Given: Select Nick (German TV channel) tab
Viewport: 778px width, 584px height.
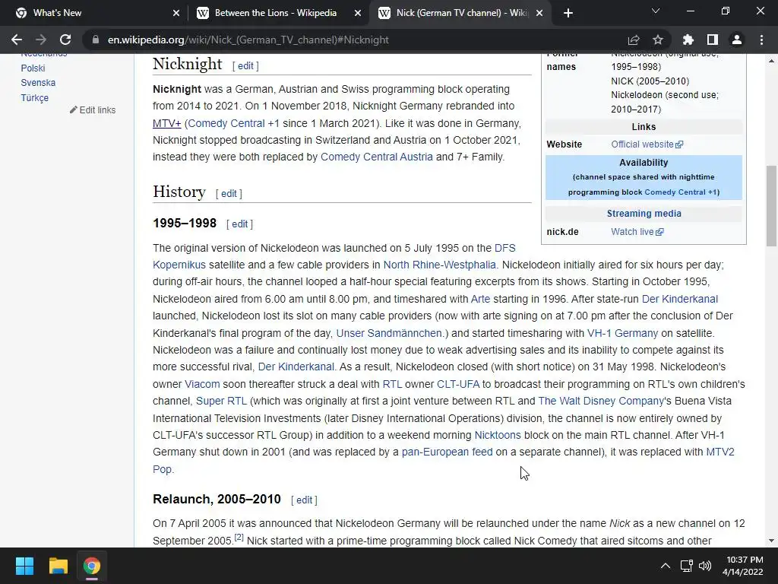Looking at the screenshot, I should (x=460, y=13).
